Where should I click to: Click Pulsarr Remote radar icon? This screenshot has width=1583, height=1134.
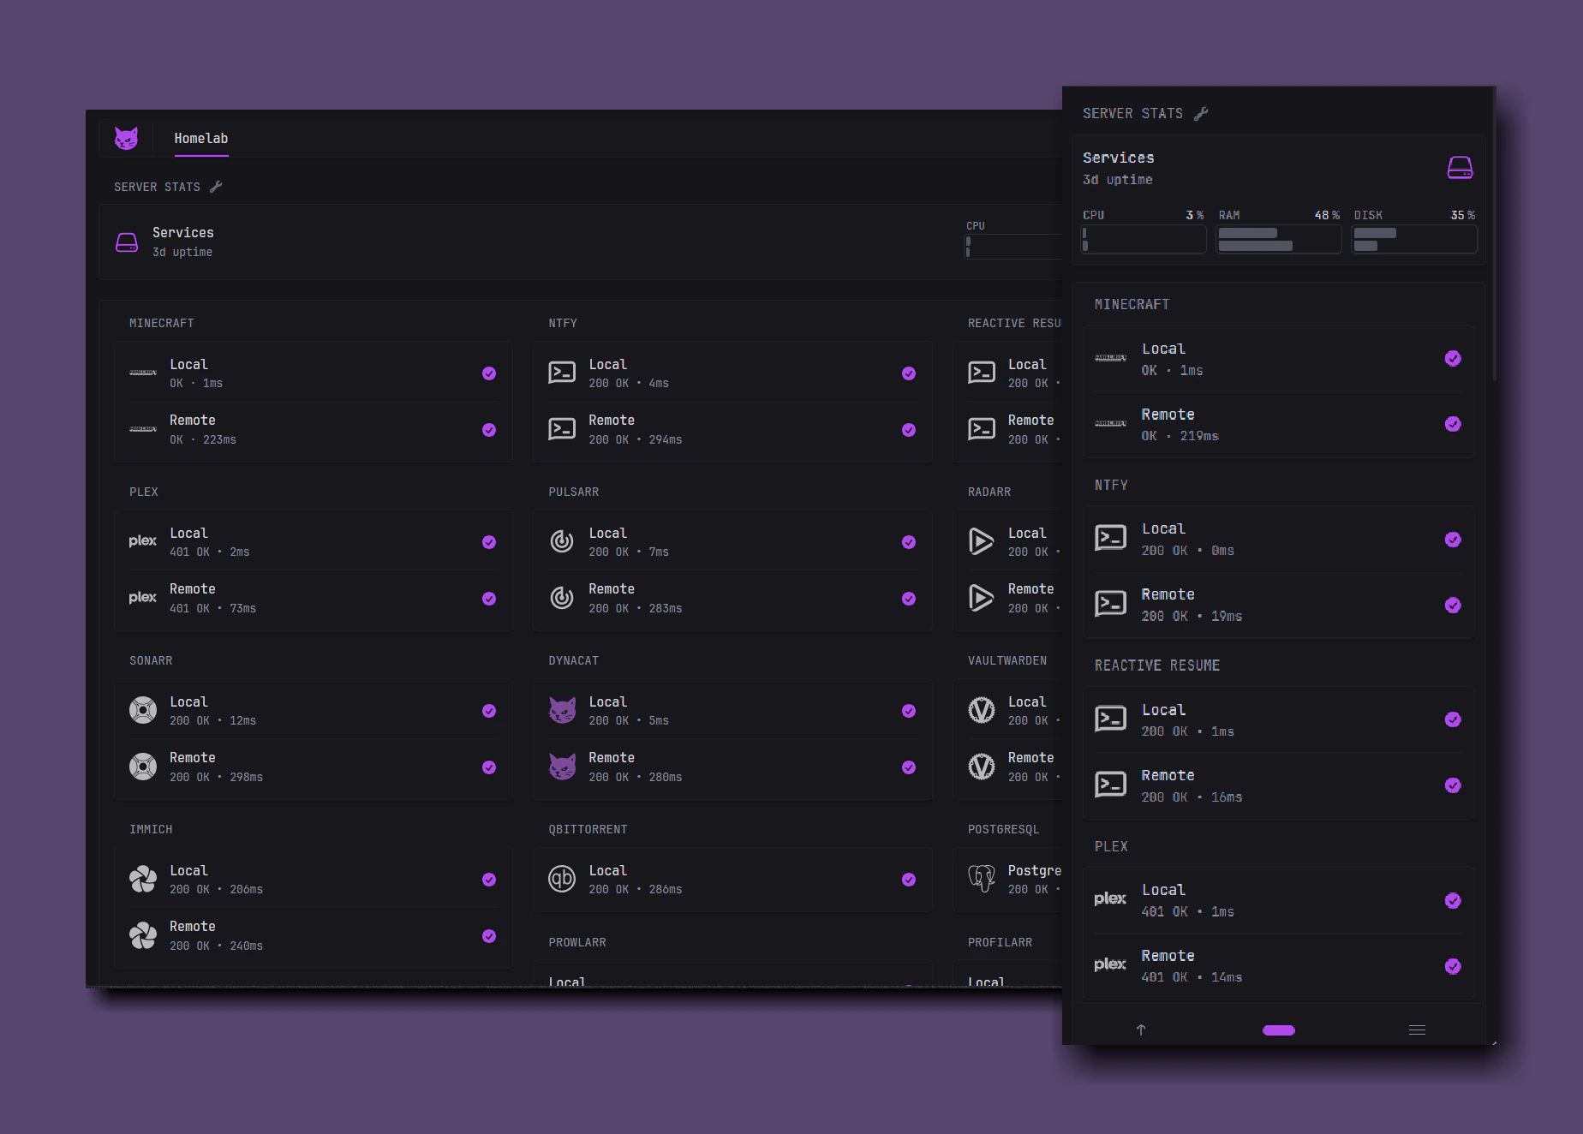[x=562, y=598]
